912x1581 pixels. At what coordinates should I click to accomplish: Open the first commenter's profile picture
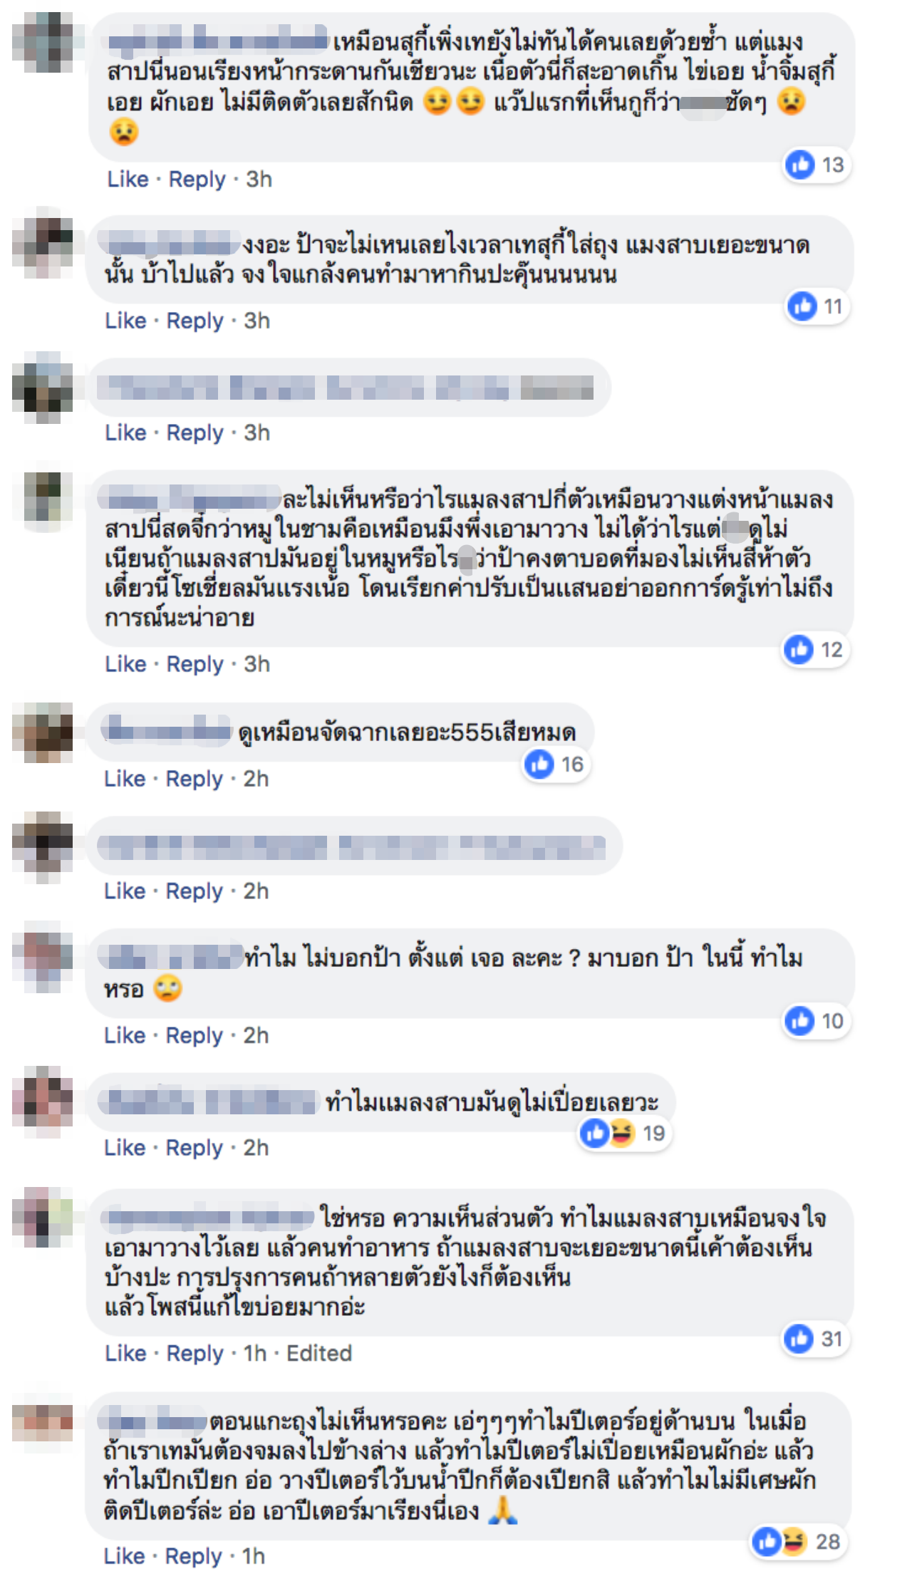click(x=43, y=43)
